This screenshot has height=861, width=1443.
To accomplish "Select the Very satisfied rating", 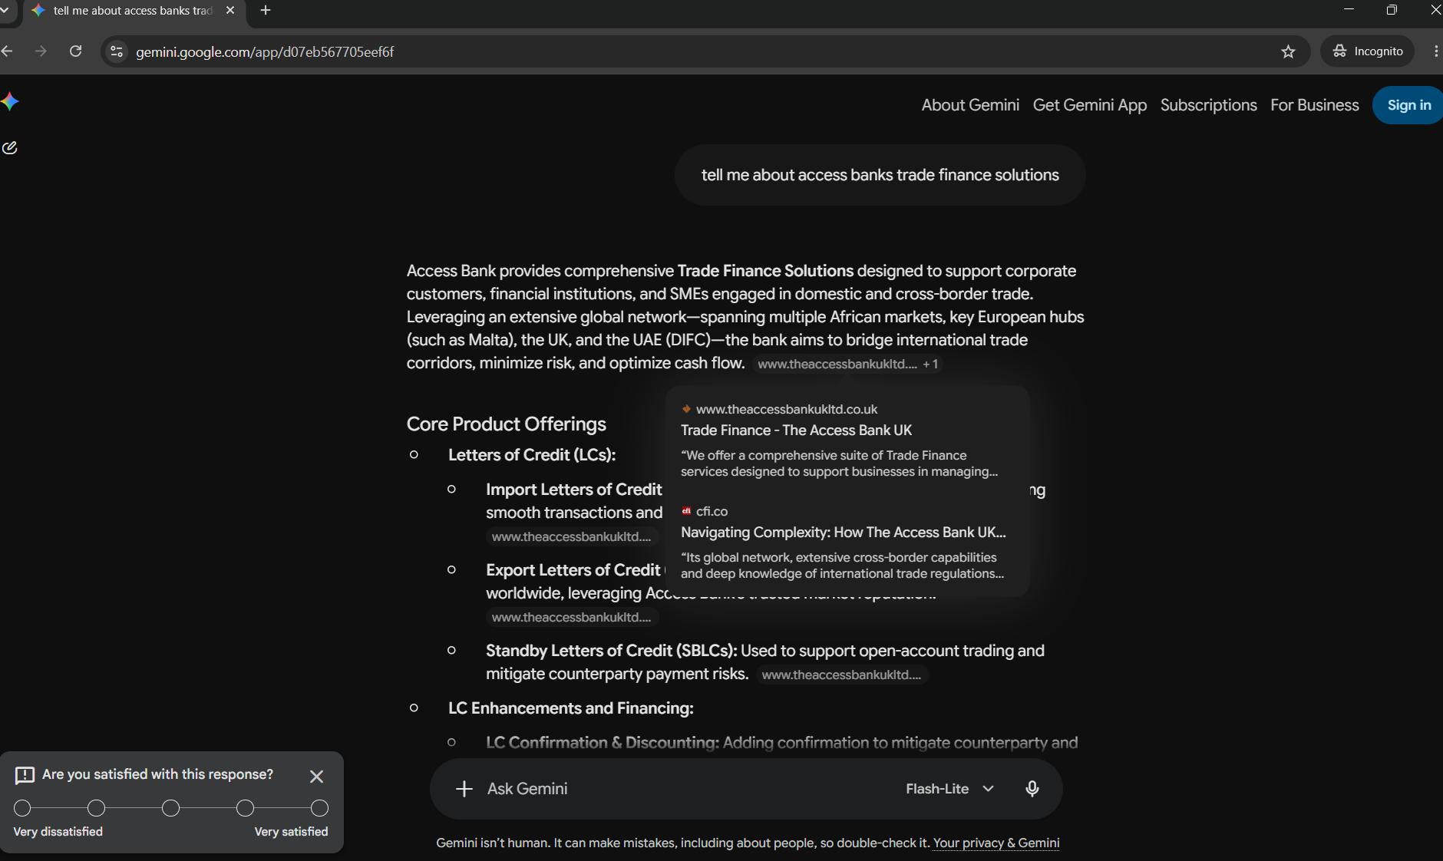I will (x=320, y=808).
